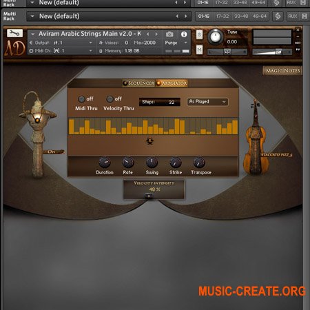Screen dimensions: 310x310
Task: Click the Tune knob
Action: [x=216, y=37]
